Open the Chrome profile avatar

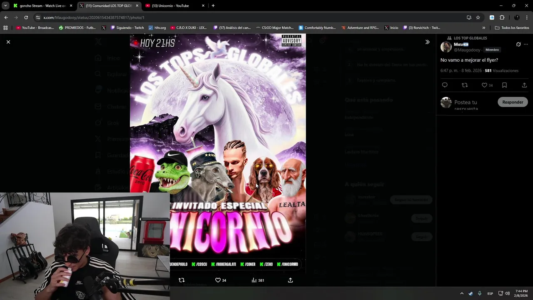click(x=517, y=17)
